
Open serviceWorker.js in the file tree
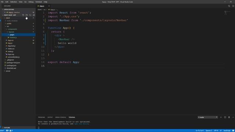(x=14, y=57)
